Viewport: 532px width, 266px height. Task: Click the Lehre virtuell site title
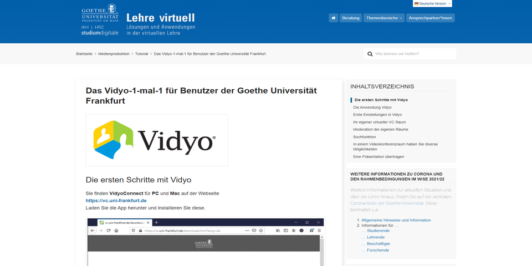point(161,18)
